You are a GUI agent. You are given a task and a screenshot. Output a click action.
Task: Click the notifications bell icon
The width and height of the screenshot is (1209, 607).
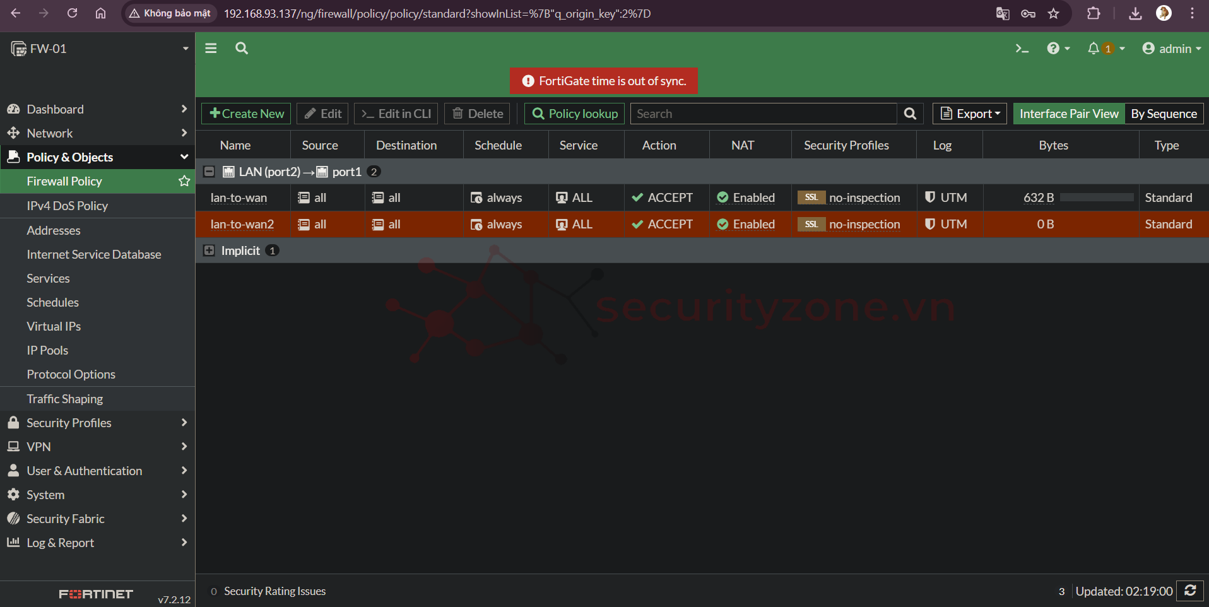click(x=1094, y=49)
